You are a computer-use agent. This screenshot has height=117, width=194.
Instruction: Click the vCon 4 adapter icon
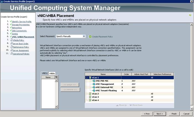[x=90, y=100]
